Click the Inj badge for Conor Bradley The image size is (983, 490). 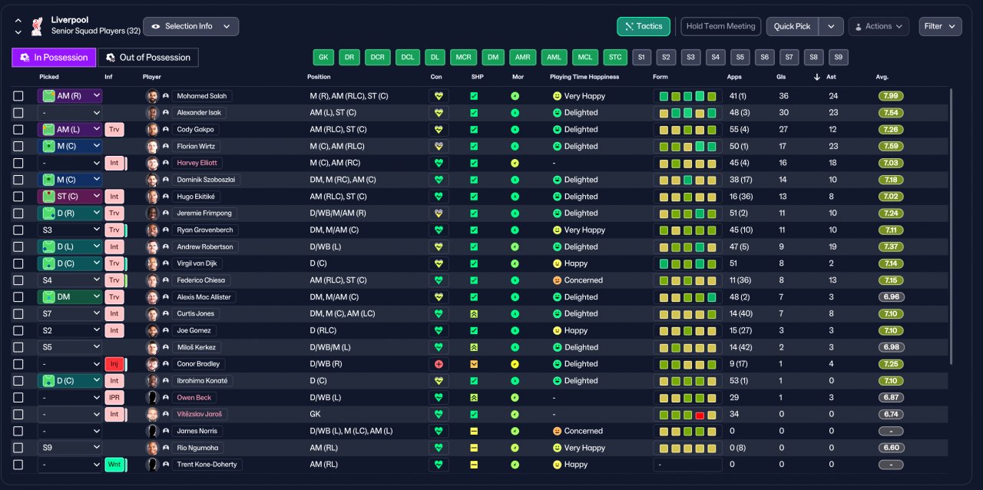[x=114, y=364]
